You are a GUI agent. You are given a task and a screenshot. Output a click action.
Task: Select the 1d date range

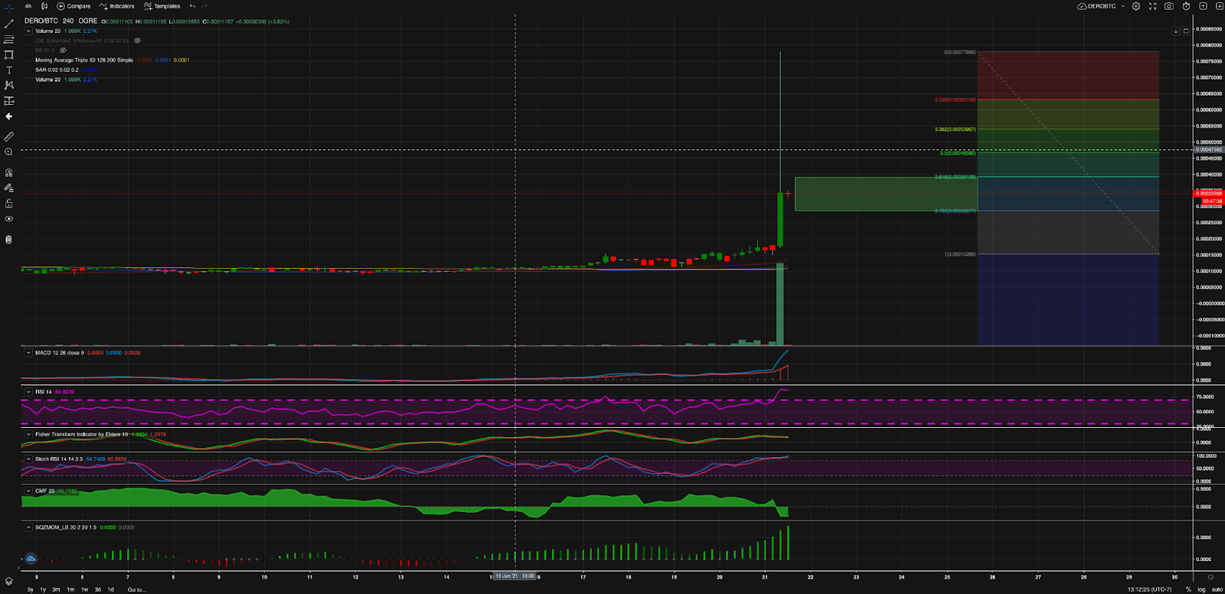pos(110,589)
